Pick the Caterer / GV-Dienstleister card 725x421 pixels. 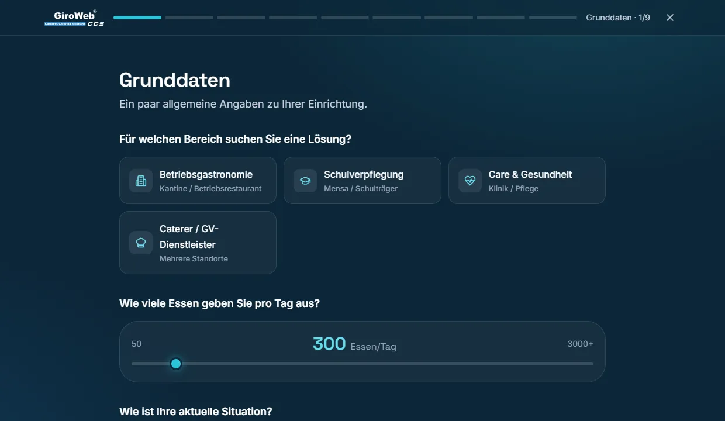tap(198, 243)
